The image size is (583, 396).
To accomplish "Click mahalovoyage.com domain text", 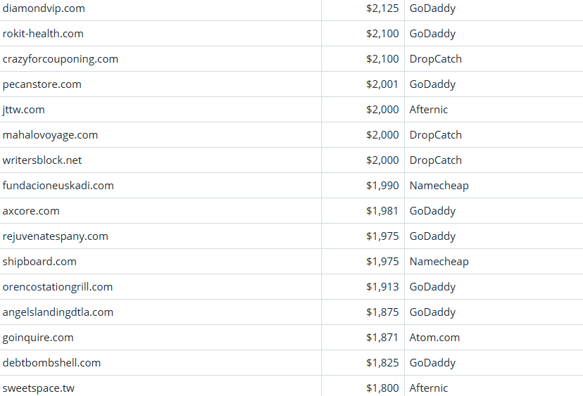I will pyautogui.click(x=51, y=135).
